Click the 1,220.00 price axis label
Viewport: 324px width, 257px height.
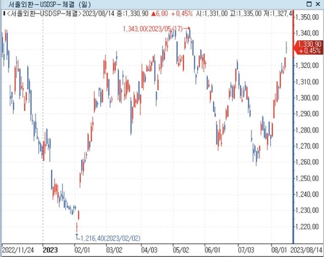[x=307, y=226]
